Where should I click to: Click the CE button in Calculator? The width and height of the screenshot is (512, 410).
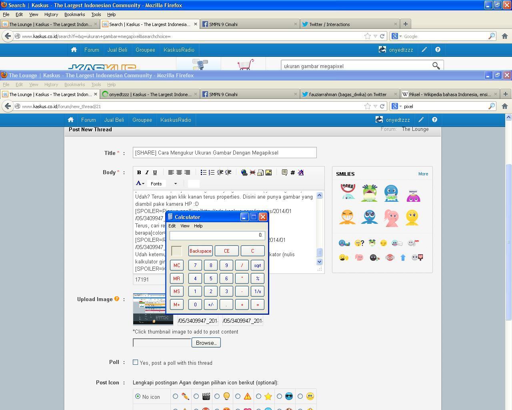(227, 251)
